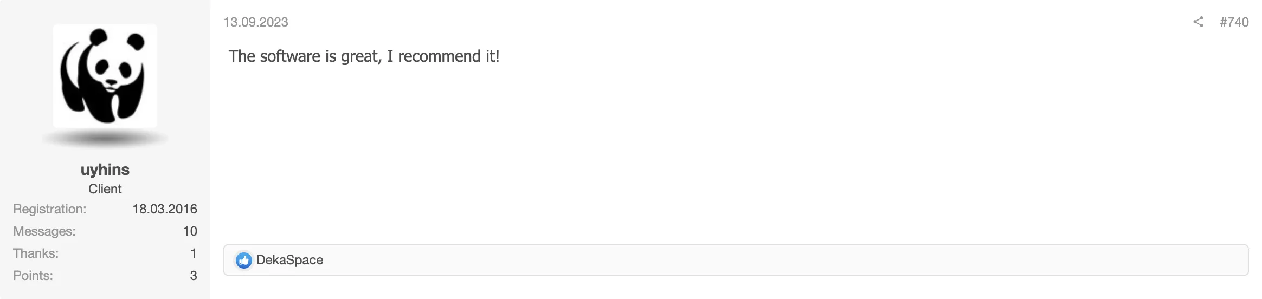This screenshot has height=299, width=1262.
Task: Click the post text "The software is great"
Action: (x=305, y=56)
